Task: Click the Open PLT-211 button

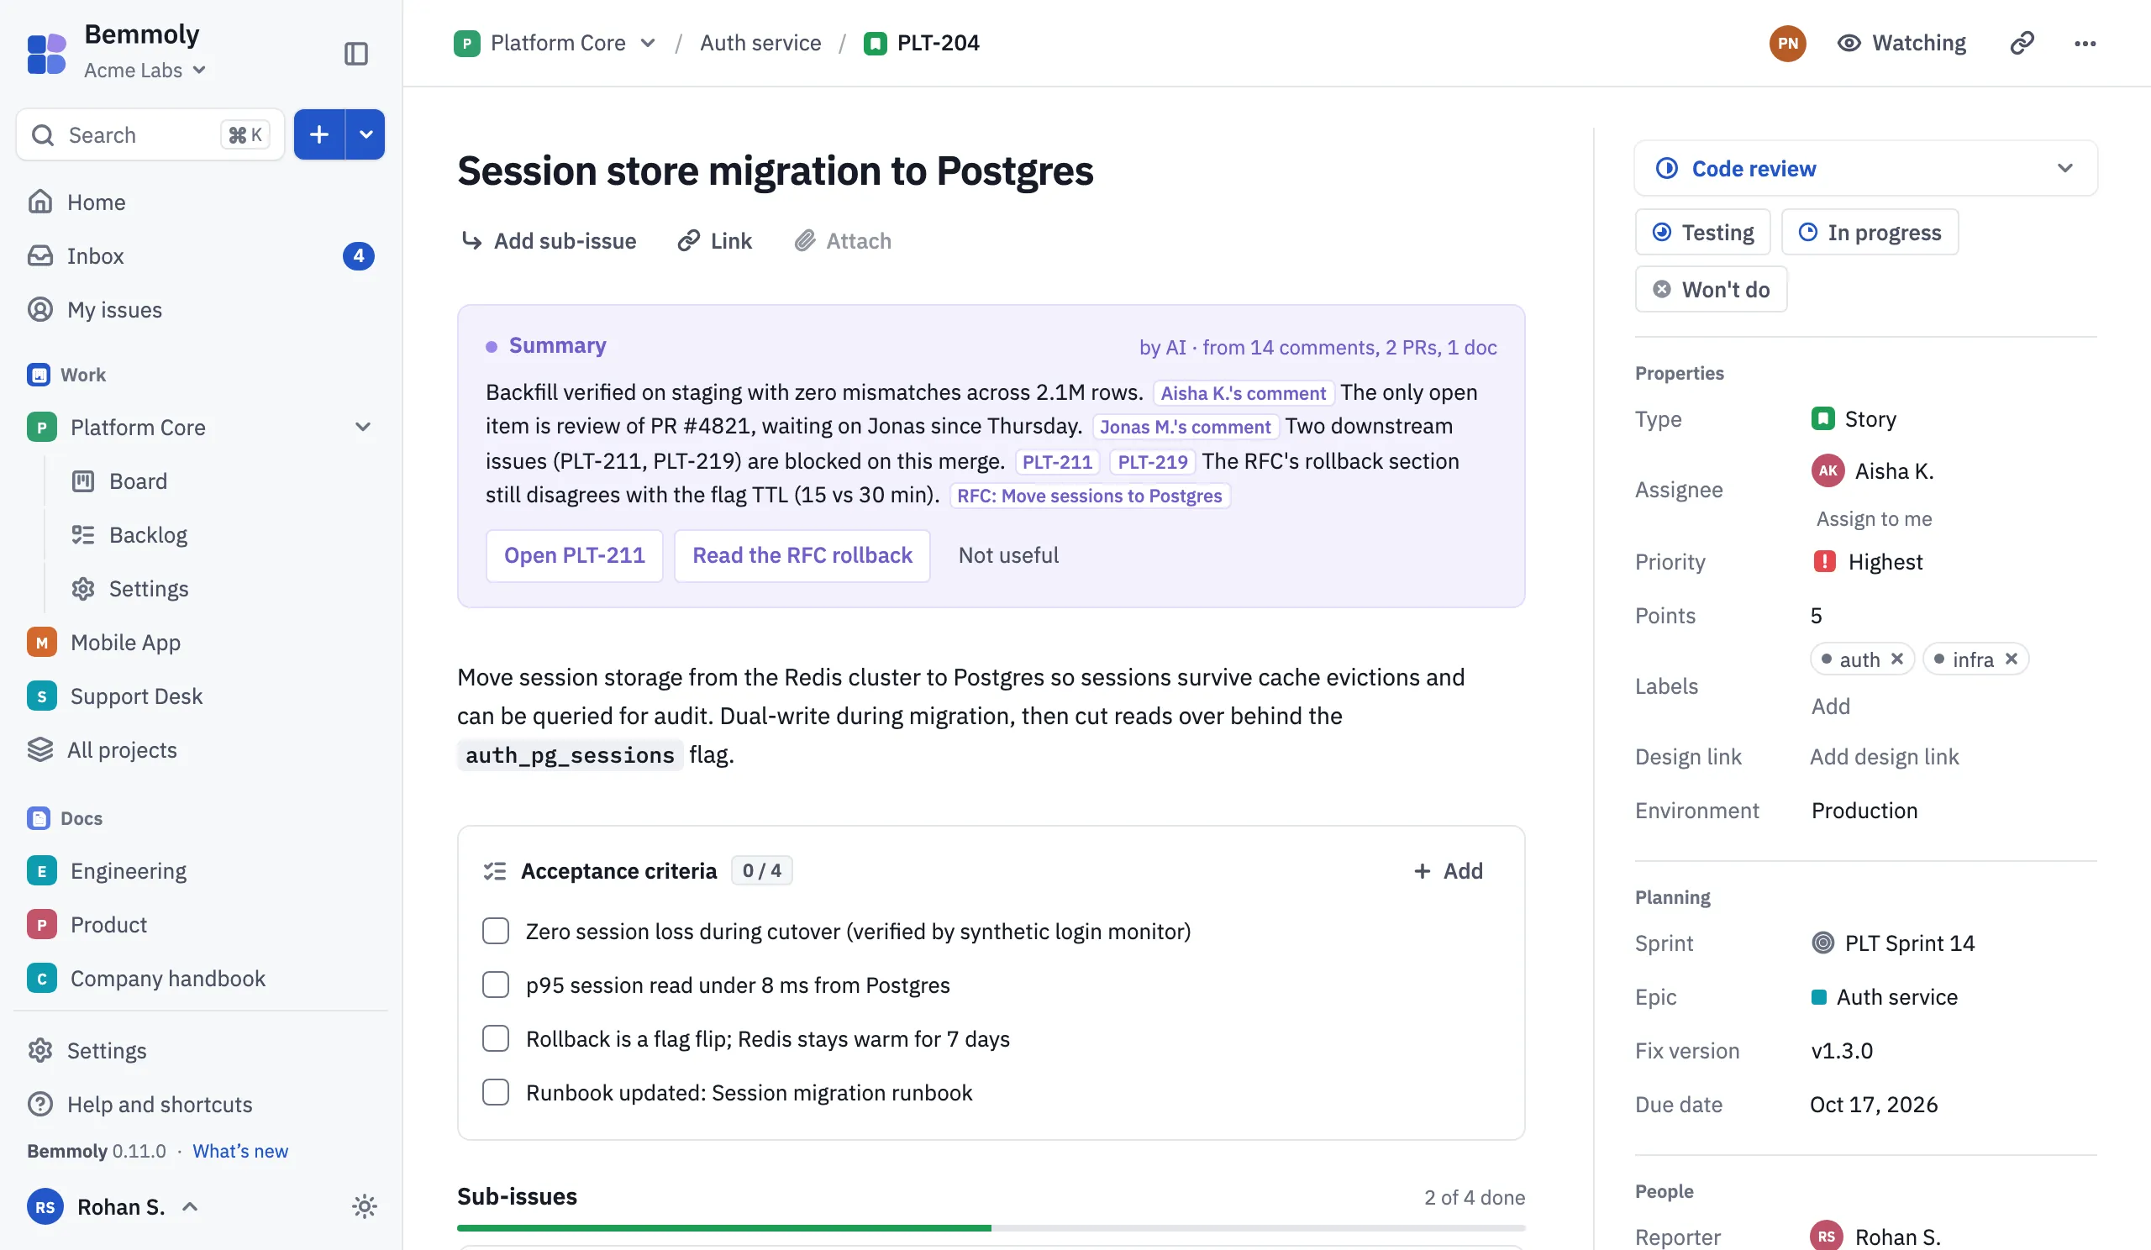Action: (x=575, y=555)
